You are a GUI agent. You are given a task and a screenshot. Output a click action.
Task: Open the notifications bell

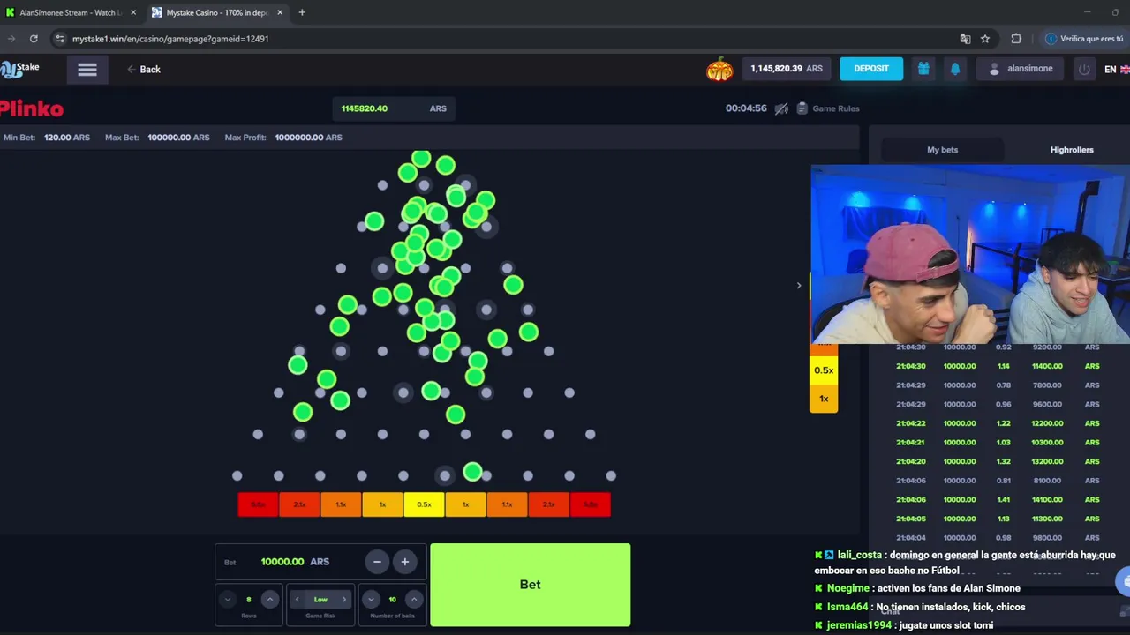coord(955,69)
